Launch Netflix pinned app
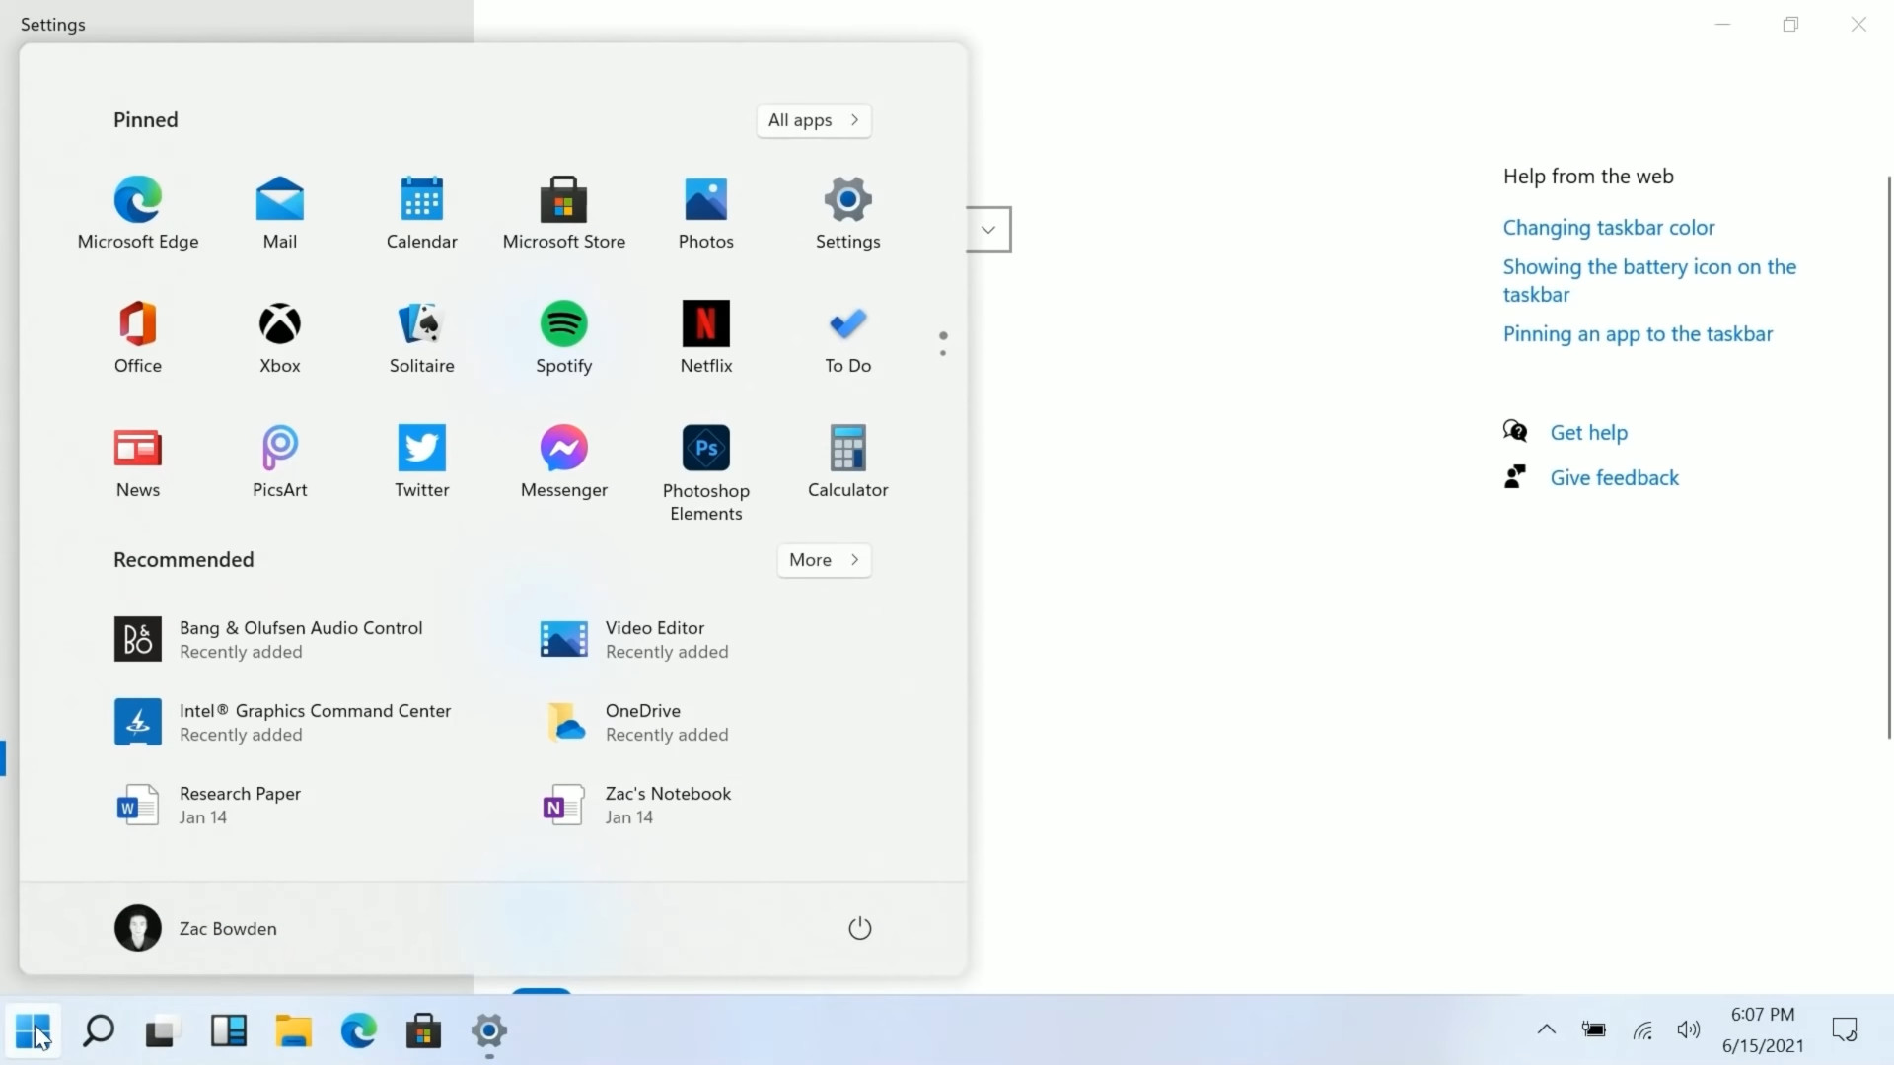The width and height of the screenshot is (1894, 1065). (706, 337)
